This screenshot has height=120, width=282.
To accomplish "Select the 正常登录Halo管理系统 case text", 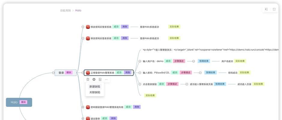I will (102, 73).
